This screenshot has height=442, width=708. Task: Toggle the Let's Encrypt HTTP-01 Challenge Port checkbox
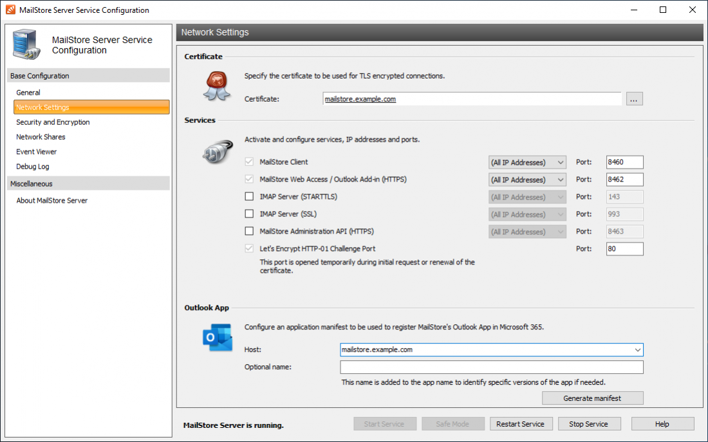coord(249,248)
